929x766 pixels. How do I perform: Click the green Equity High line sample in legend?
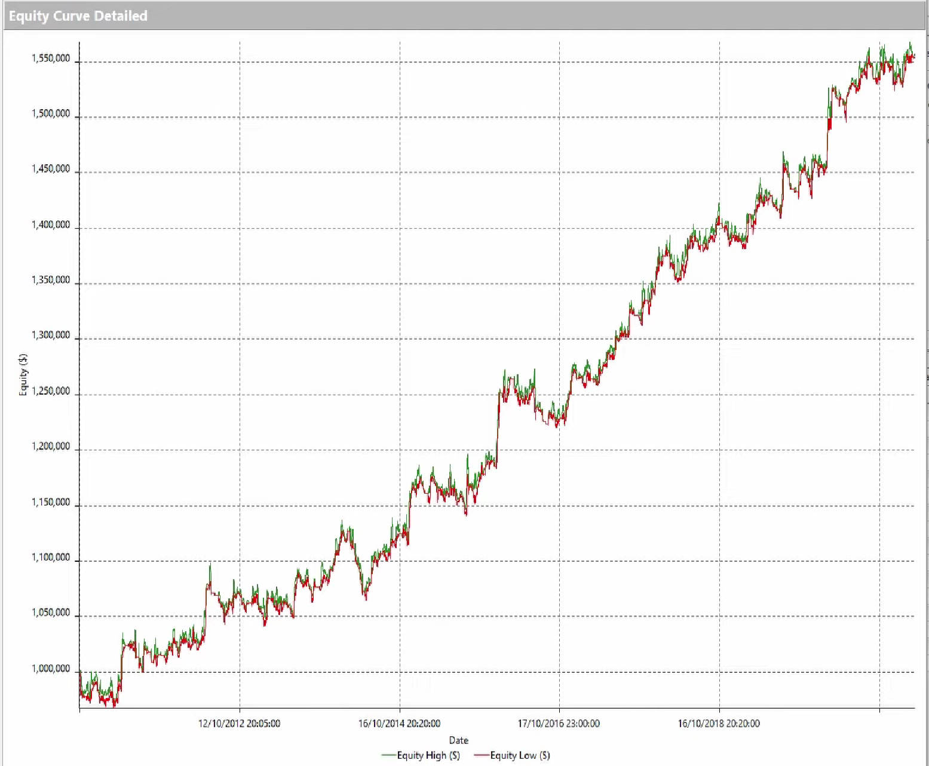click(388, 755)
